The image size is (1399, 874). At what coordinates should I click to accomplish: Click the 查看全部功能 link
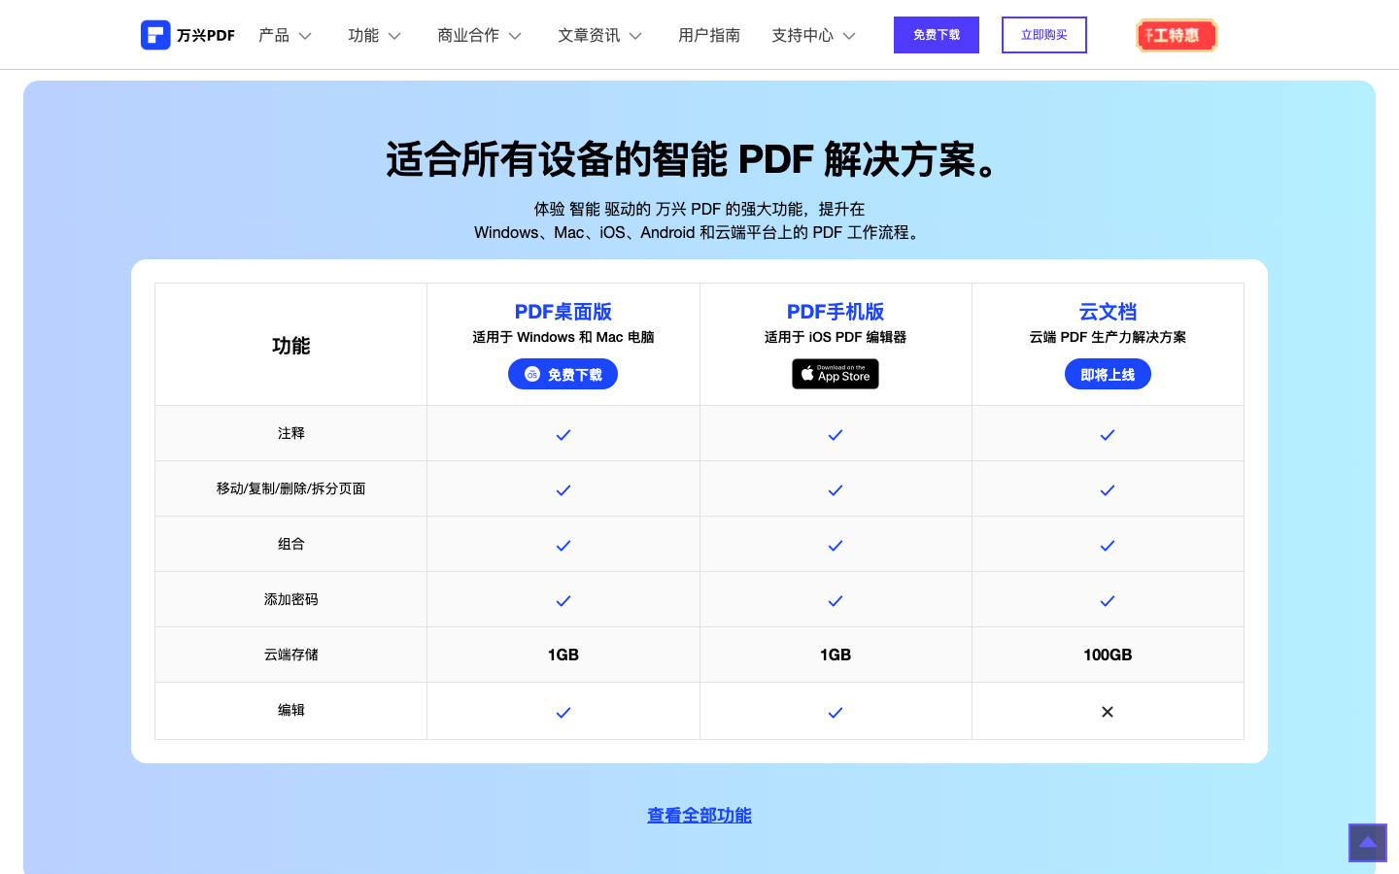click(x=699, y=816)
